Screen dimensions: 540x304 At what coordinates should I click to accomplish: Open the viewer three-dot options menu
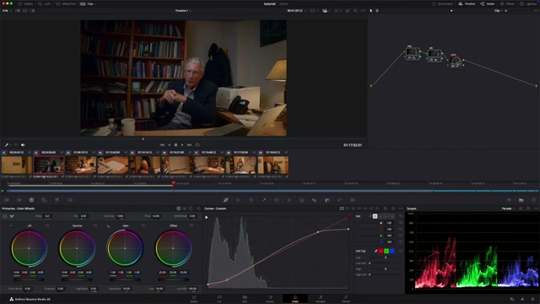point(363,11)
